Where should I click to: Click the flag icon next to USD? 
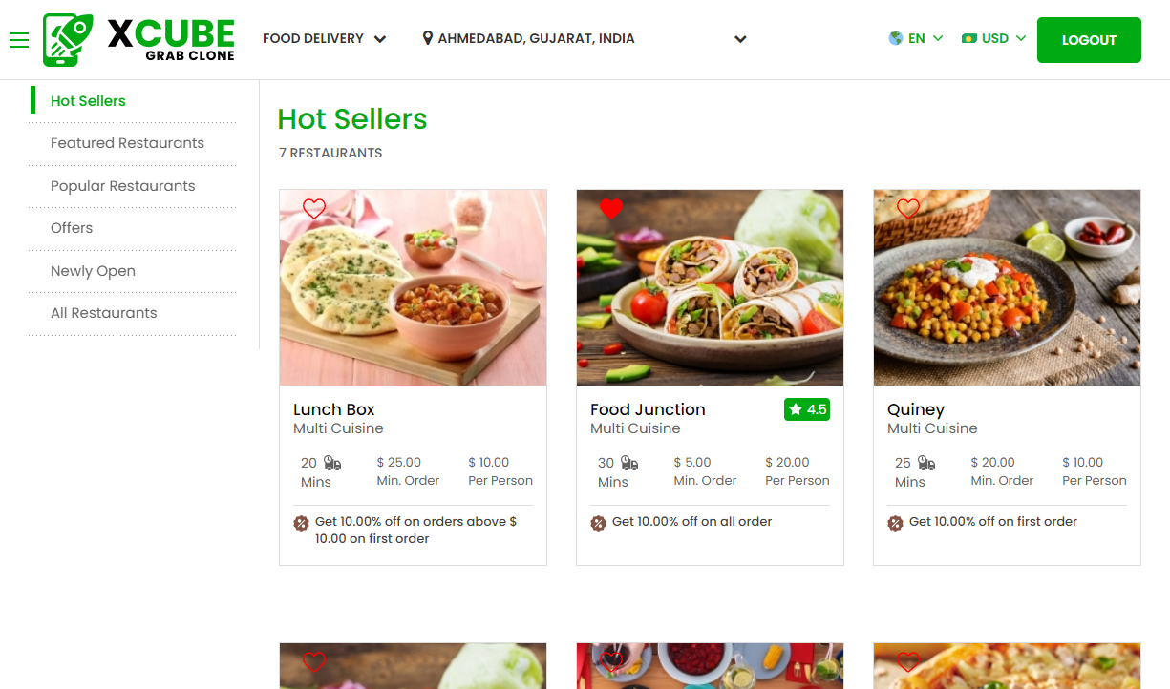click(x=968, y=38)
